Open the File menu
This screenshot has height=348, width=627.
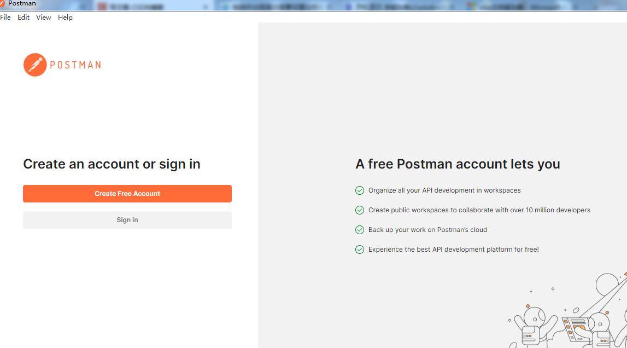tap(5, 17)
